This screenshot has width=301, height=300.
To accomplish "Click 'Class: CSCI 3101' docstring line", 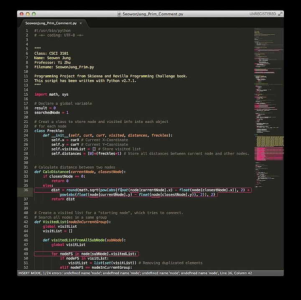I will 51,53.
